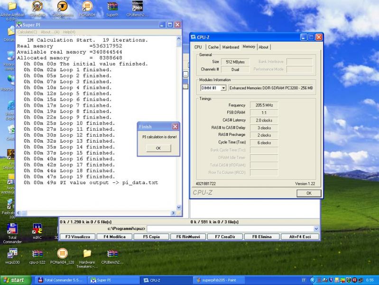379x285 pixels.
Task: Click the Loop 19 finished line
Action: click(69, 177)
